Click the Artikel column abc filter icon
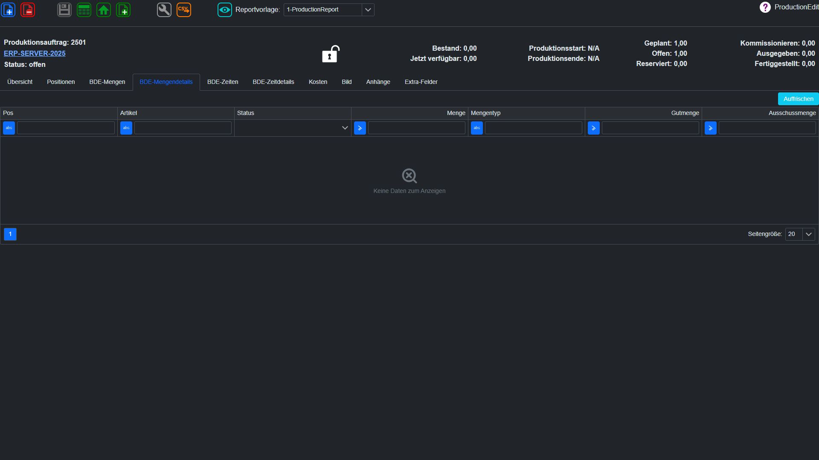Viewport: 819px width, 460px height. tap(126, 128)
